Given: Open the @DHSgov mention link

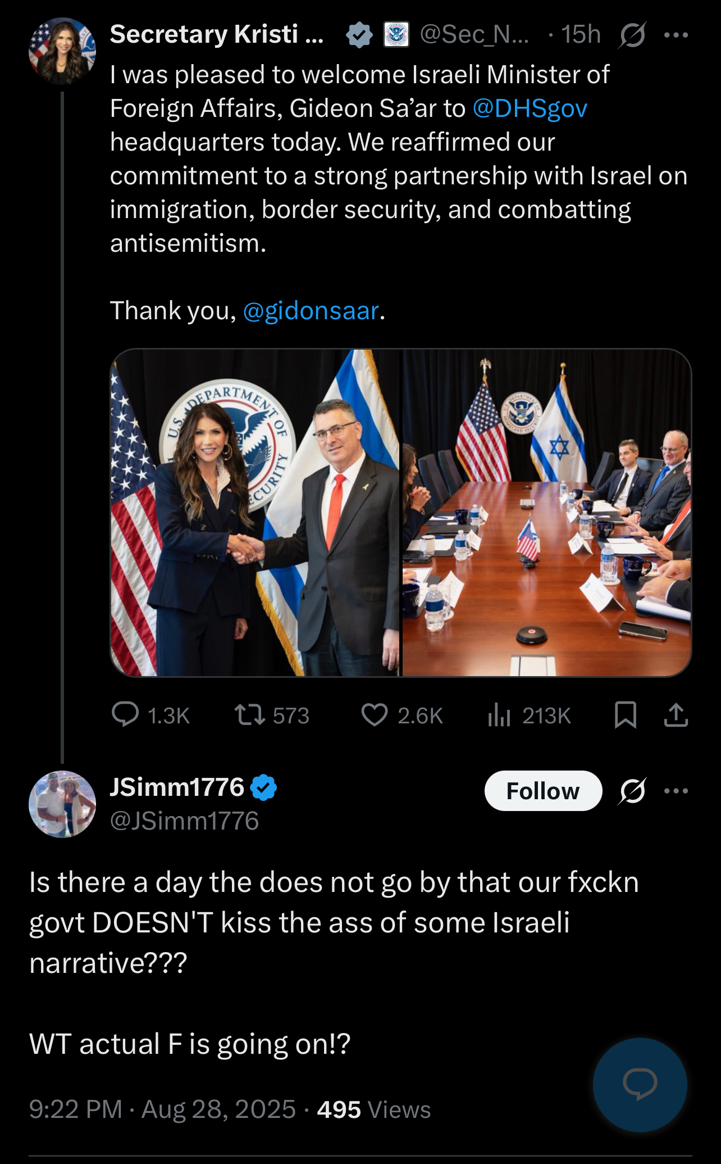Looking at the screenshot, I should [530, 108].
